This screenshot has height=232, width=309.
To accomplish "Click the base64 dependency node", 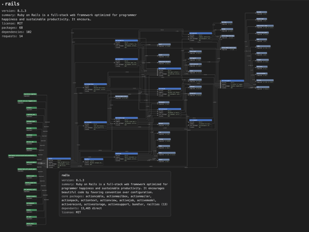I will tap(262, 13).
